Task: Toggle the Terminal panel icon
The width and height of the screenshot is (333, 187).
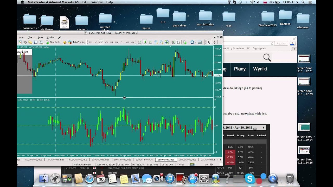Action: 36,42
